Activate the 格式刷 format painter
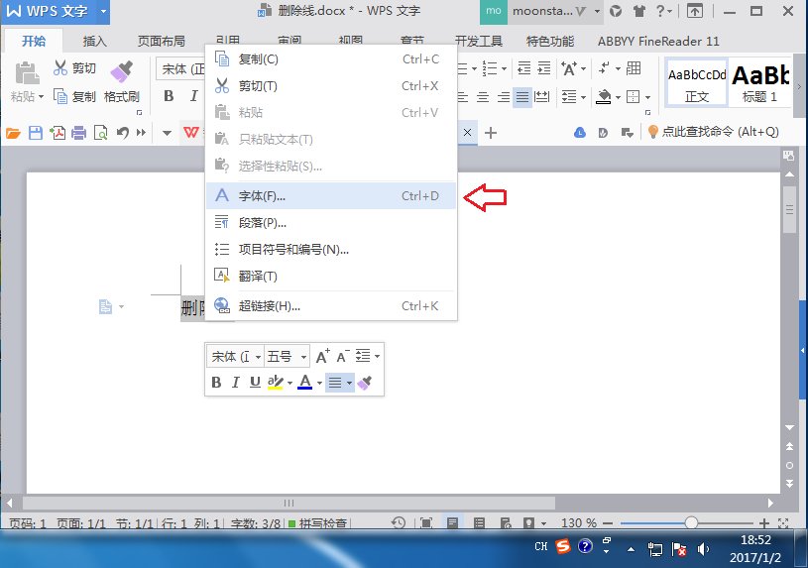This screenshot has width=808, height=568. click(122, 82)
